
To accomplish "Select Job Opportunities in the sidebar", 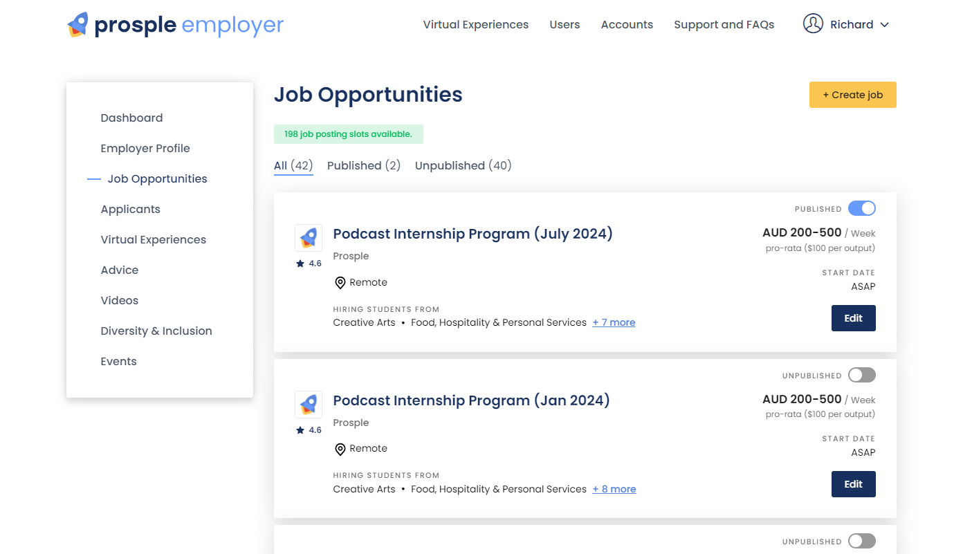I will coord(157,178).
